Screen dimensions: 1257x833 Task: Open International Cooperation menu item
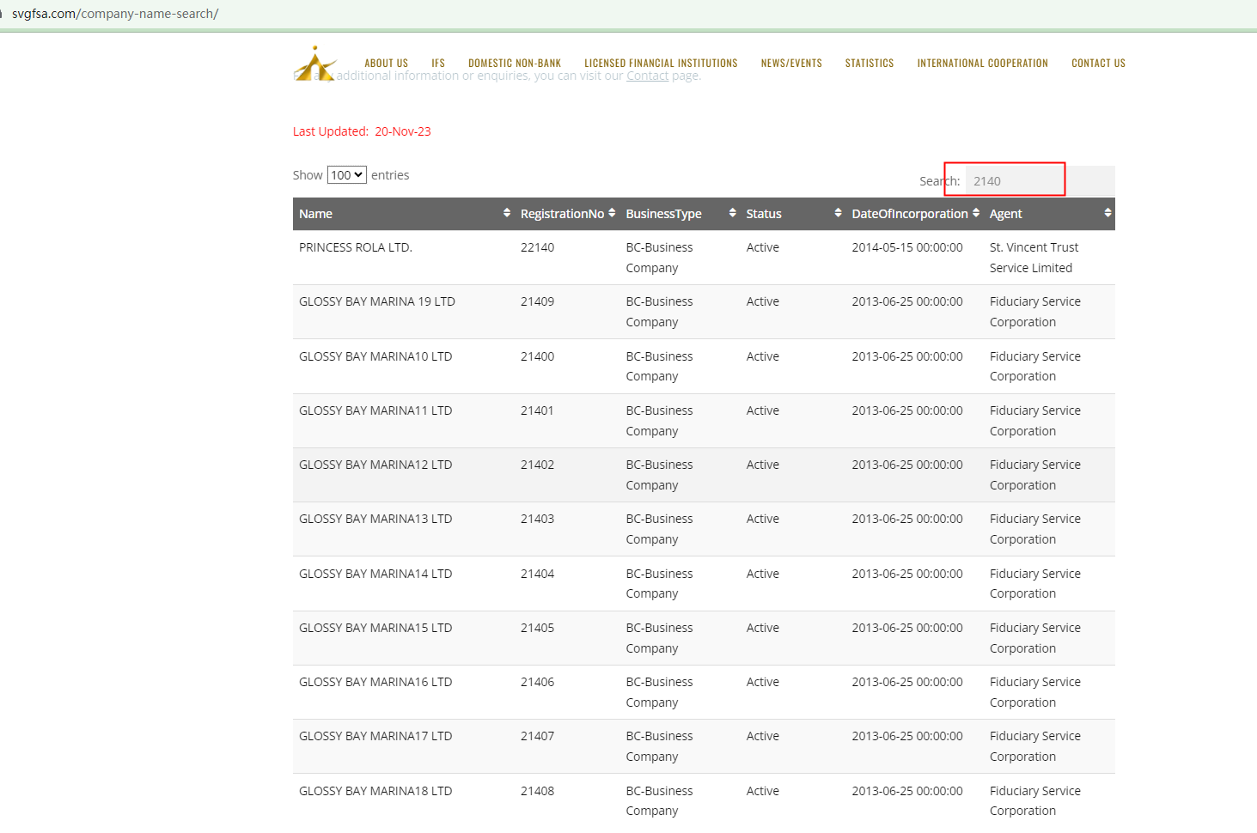click(982, 64)
